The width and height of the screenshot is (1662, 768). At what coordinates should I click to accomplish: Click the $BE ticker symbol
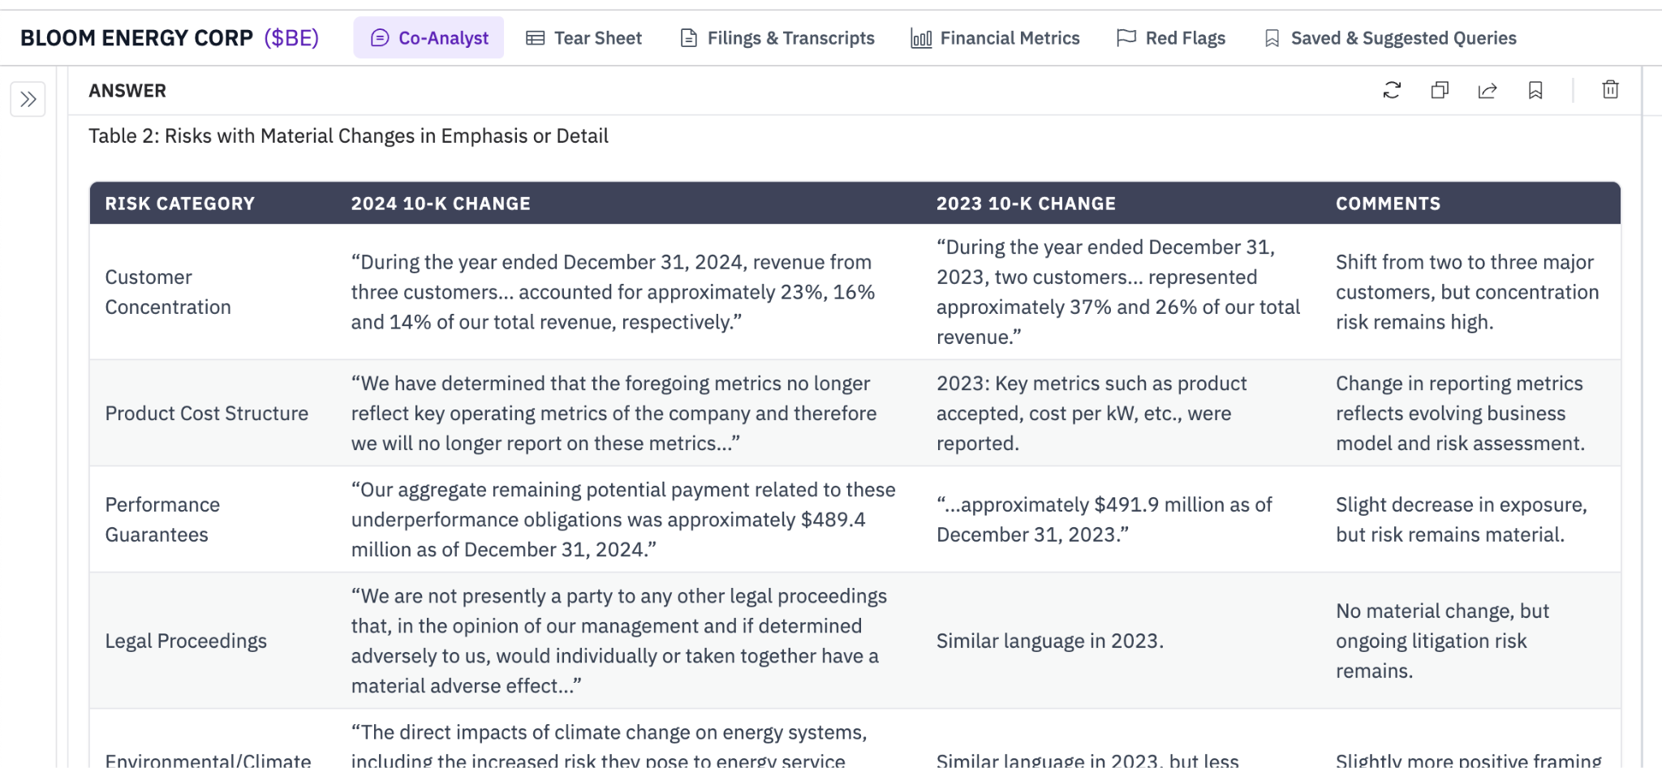coord(291,38)
